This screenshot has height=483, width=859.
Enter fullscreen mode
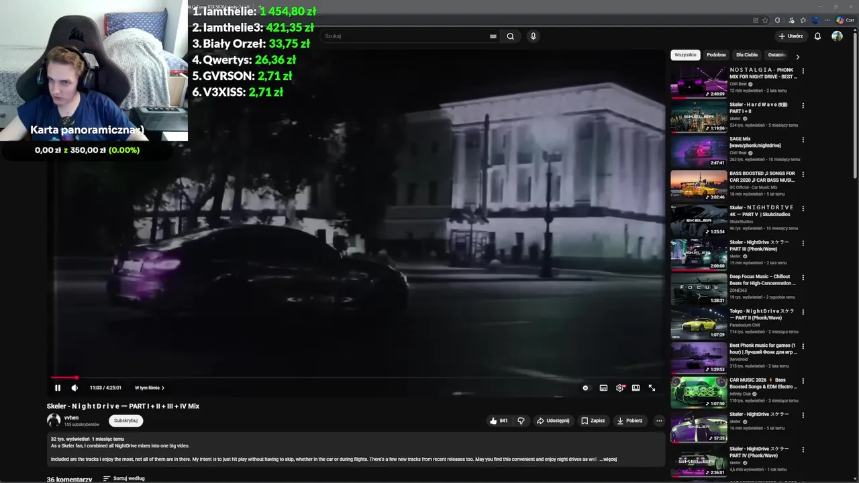click(652, 388)
